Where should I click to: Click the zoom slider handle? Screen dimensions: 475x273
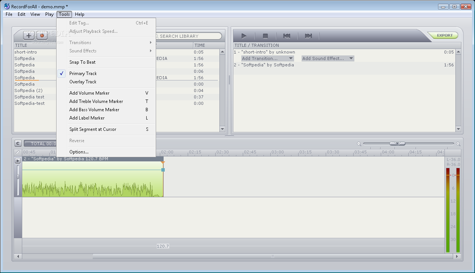click(x=397, y=144)
